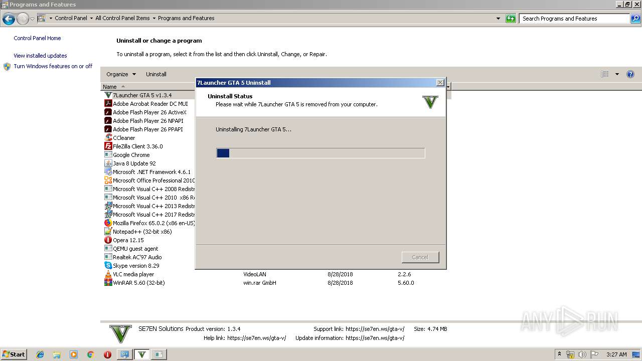The width and height of the screenshot is (642, 361).
Task: Select All Control Panel Items breadcrumb
Action: coord(122,19)
